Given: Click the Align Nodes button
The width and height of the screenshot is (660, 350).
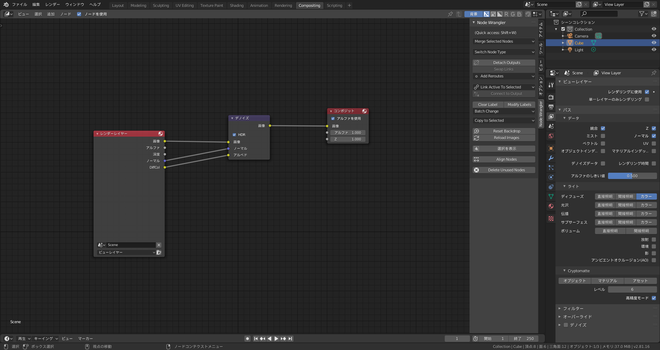Looking at the screenshot, I should point(504,160).
